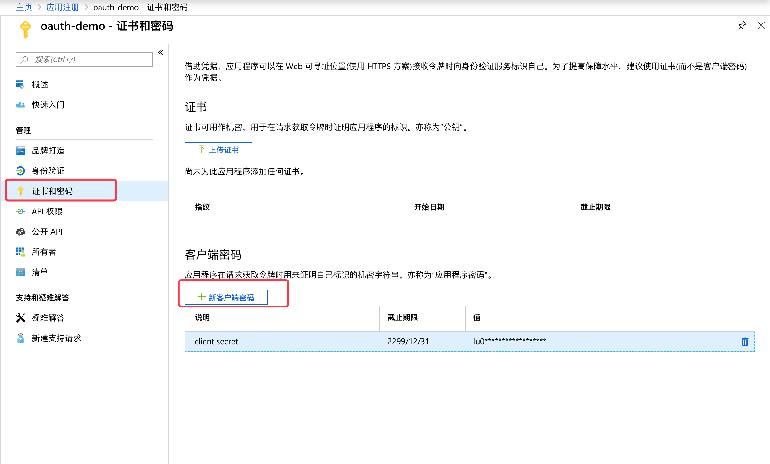
Task: Delete client secret with trash icon
Action: (x=745, y=342)
